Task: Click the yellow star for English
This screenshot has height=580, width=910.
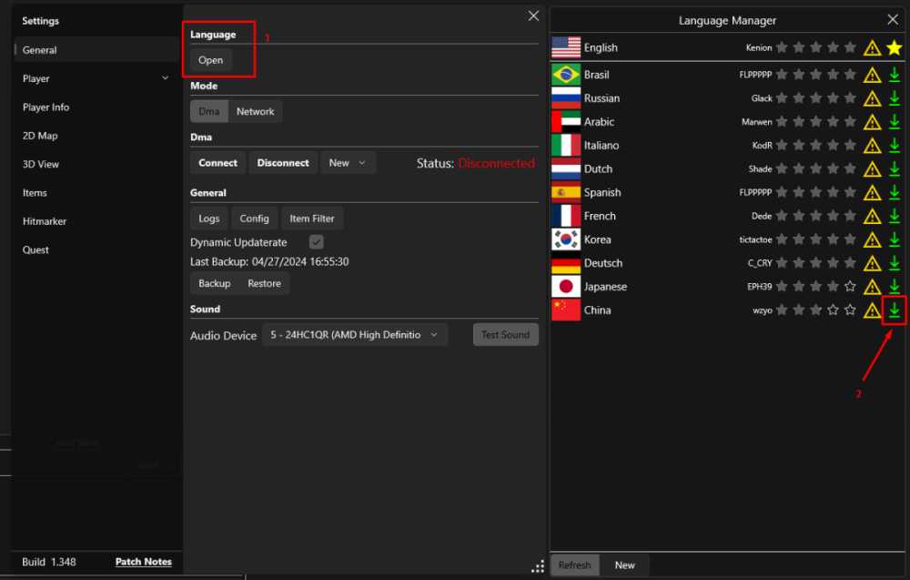Action: tap(895, 47)
